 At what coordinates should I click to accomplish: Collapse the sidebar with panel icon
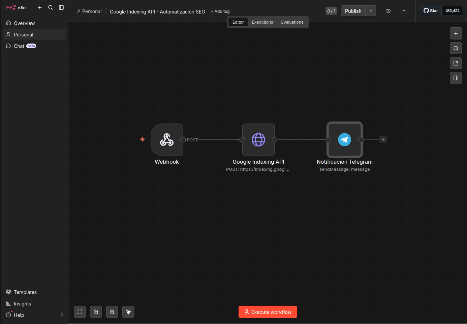pyautogui.click(x=61, y=7)
